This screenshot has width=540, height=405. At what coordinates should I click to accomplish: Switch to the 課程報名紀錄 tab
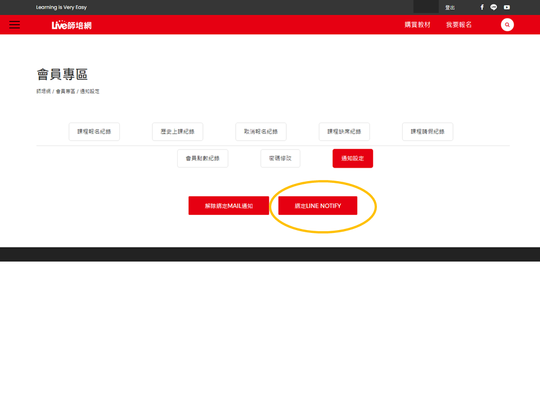coord(94,132)
